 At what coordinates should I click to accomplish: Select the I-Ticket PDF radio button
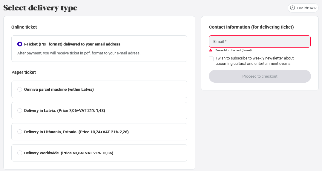[x=20, y=44]
